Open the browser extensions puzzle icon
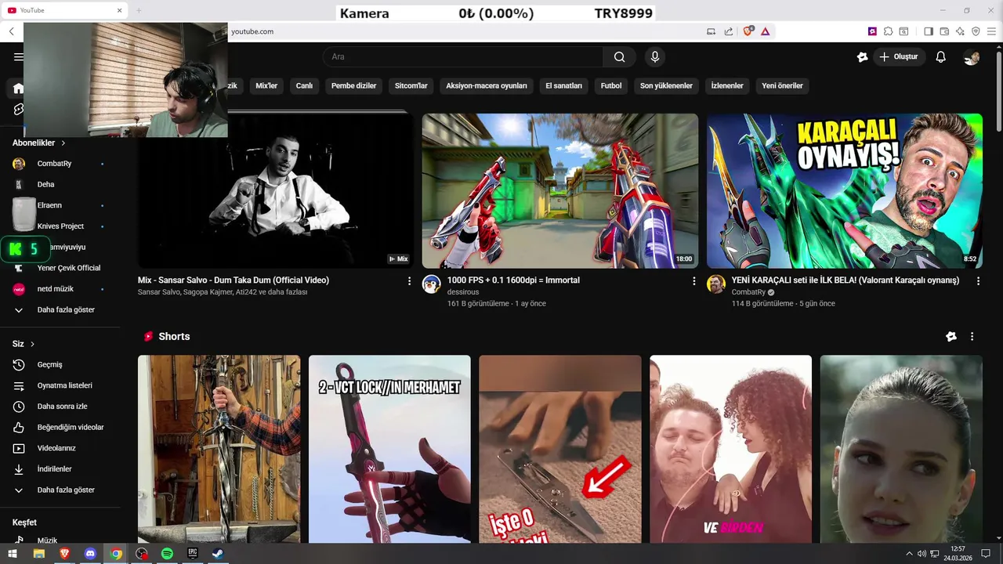 [x=888, y=31]
